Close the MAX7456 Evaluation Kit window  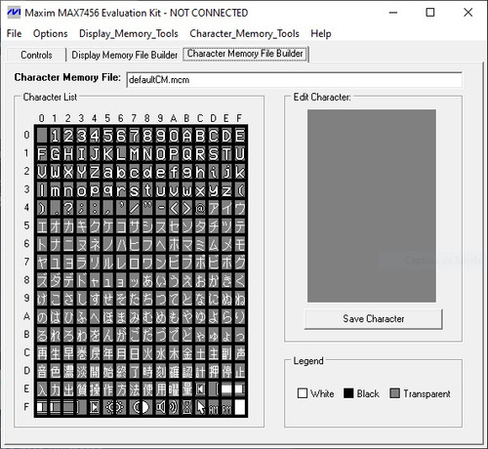(468, 13)
